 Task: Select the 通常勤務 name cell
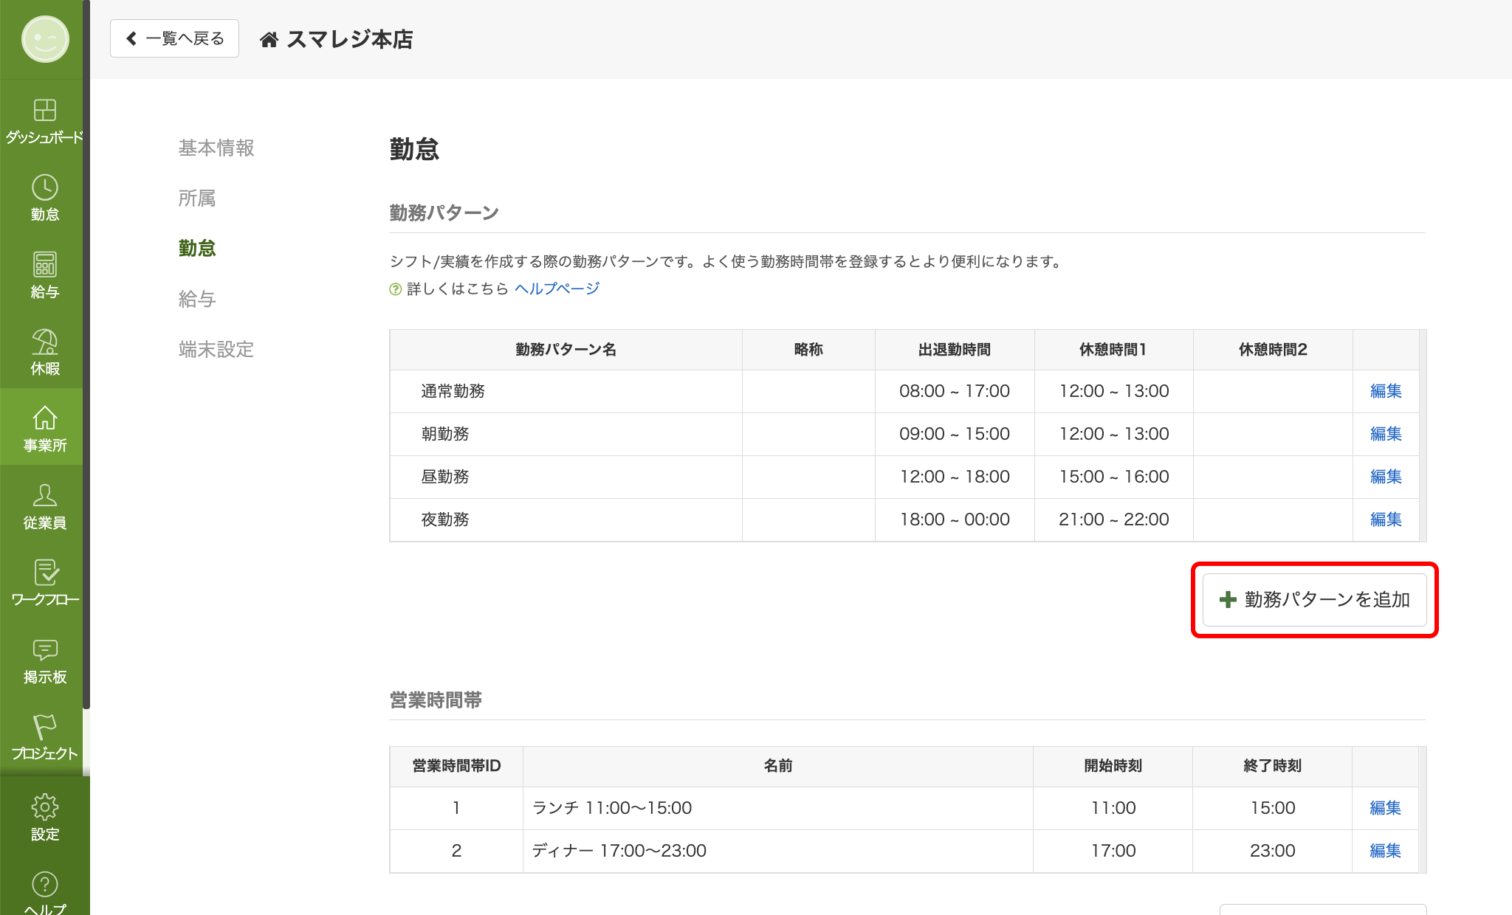[x=566, y=391]
